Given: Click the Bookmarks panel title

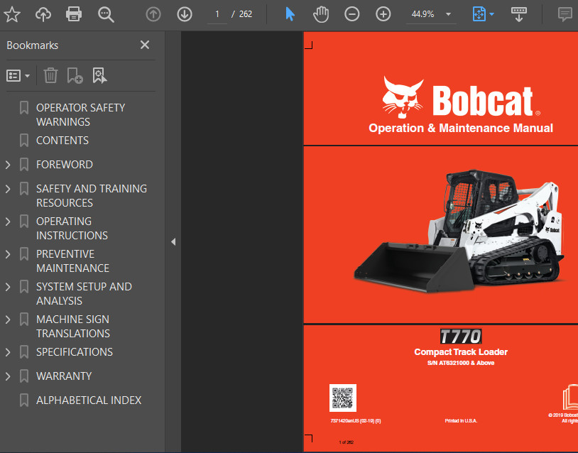Looking at the screenshot, I should (x=33, y=45).
